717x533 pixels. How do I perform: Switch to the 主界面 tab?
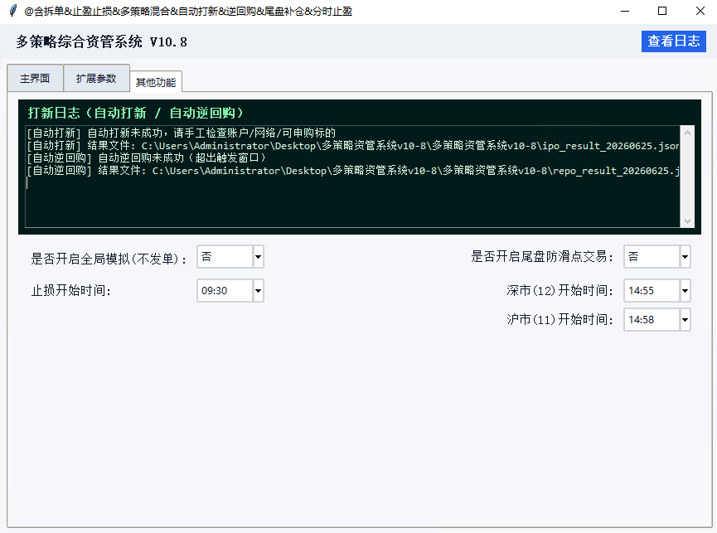click(x=35, y=78)
